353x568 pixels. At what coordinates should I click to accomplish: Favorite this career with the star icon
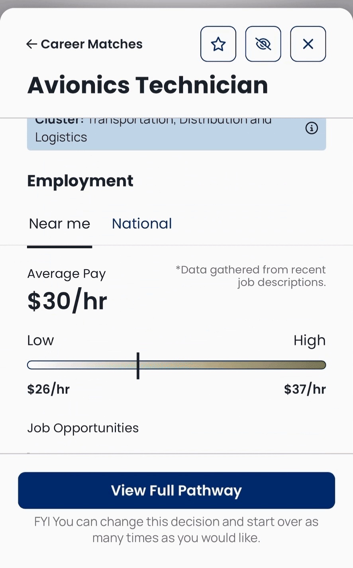click(218, 44)
